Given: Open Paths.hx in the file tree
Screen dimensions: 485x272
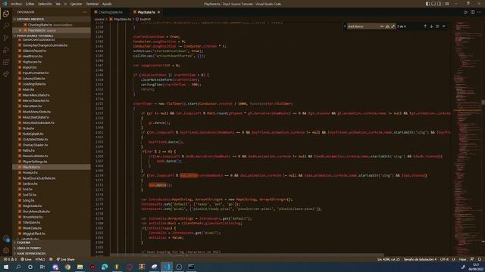Looking at the screenshot, I should (29, 150).
